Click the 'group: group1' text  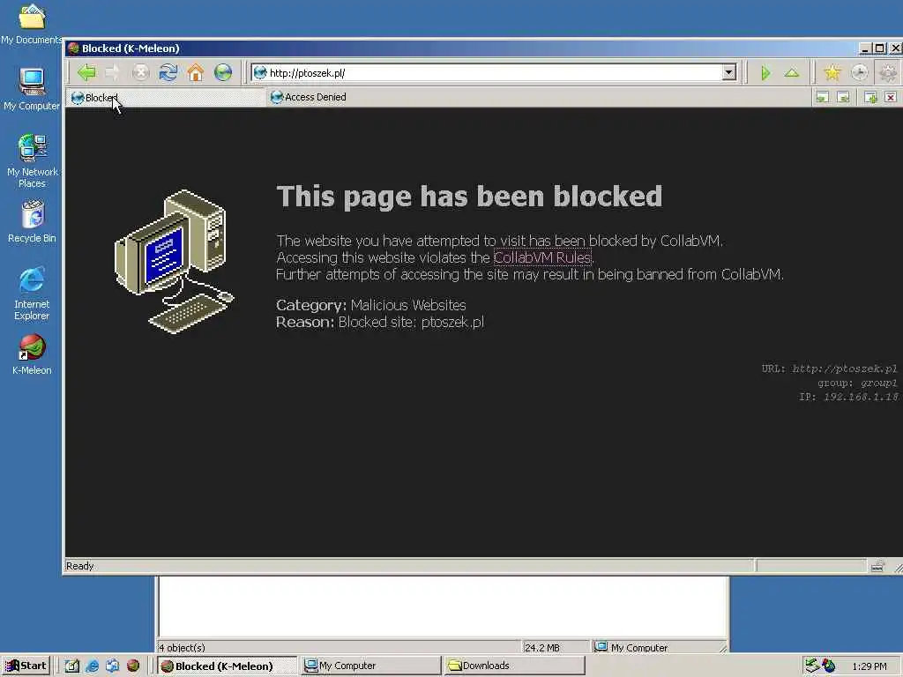[x=857, y=383]
